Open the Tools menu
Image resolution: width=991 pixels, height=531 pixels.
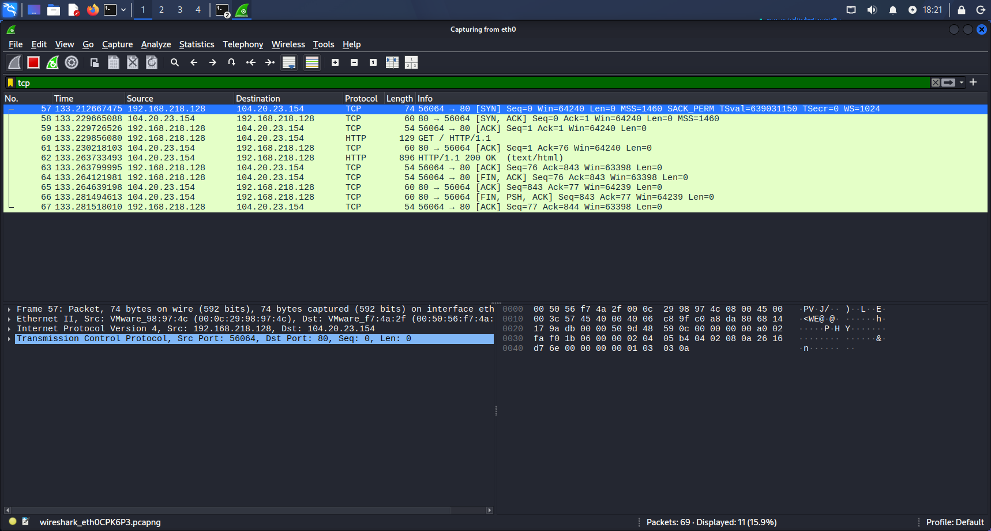(x=324, y=44)
